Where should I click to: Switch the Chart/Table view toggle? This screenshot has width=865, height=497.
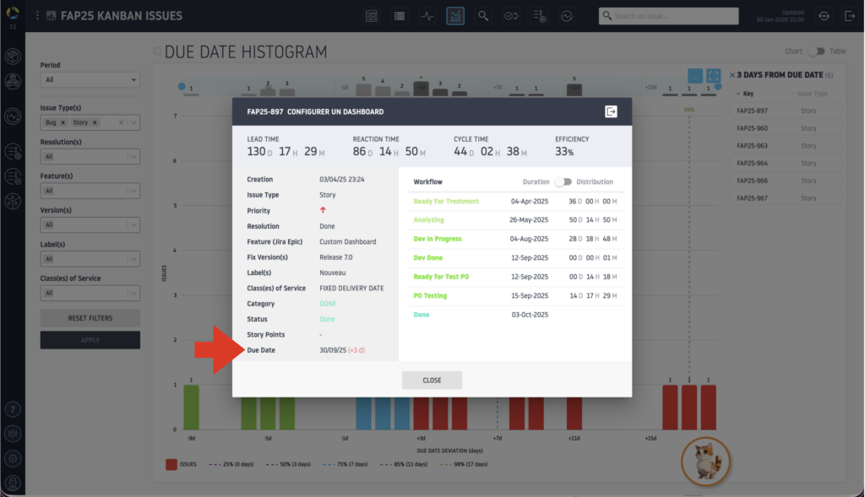tap(816, 51)
